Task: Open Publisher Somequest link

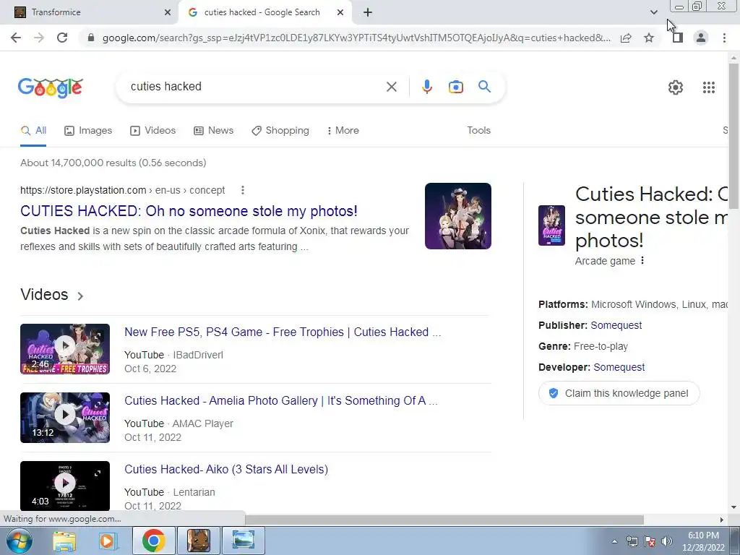Action: click(x=616, y=325)
